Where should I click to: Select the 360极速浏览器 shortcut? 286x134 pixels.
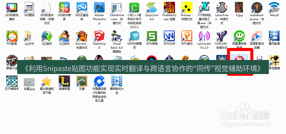(47, 8)
